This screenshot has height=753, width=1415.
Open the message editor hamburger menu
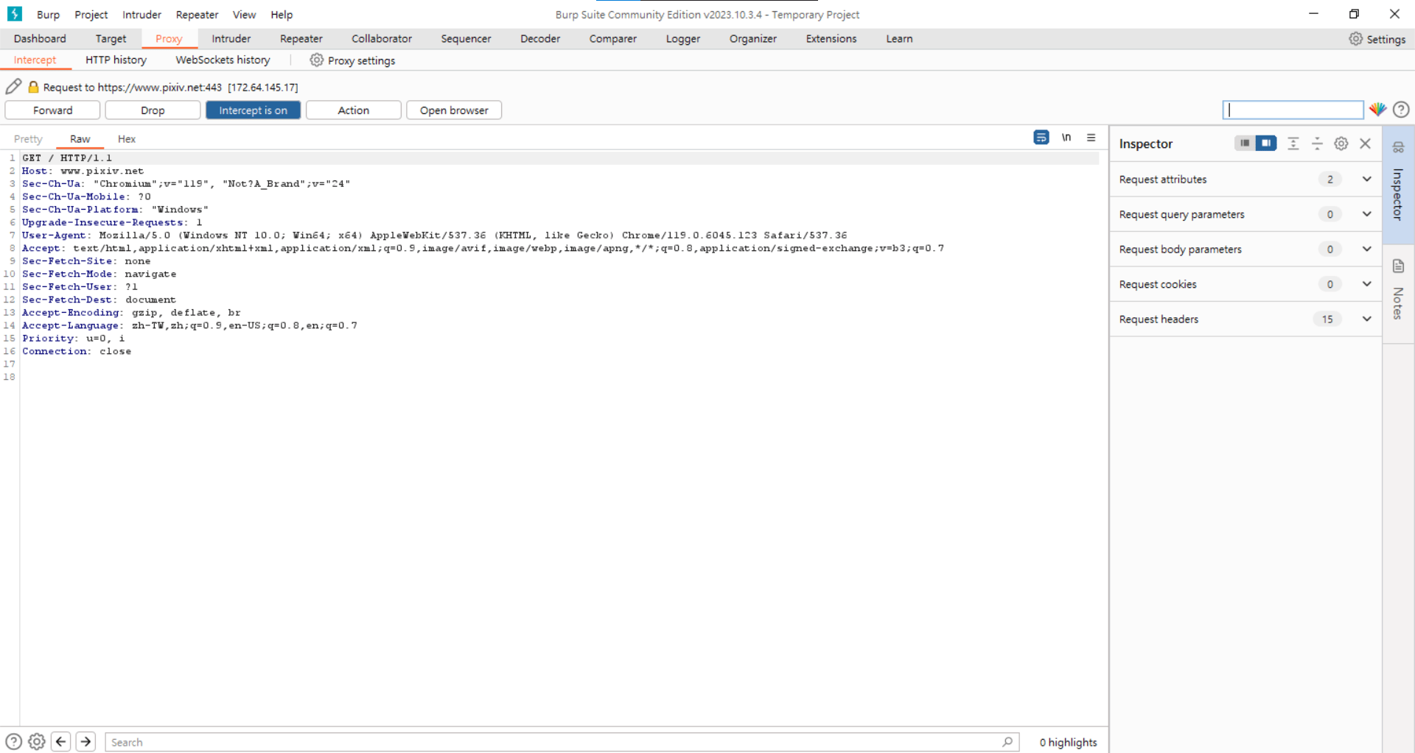click(x=1091, y=138)
